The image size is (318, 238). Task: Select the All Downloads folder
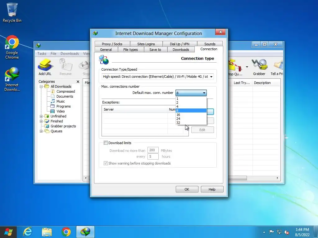61,86
